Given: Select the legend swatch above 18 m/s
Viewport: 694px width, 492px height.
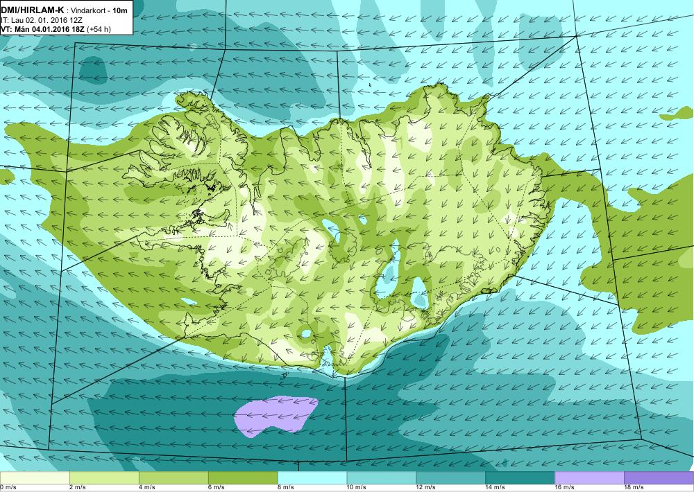Looking at the screenshot, I should tap(659, 477).
